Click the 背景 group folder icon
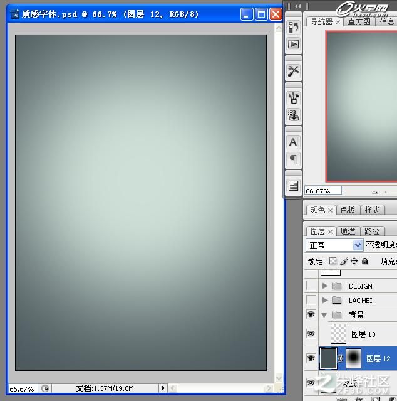The image size is (397, 401). [x=336, y=314]
